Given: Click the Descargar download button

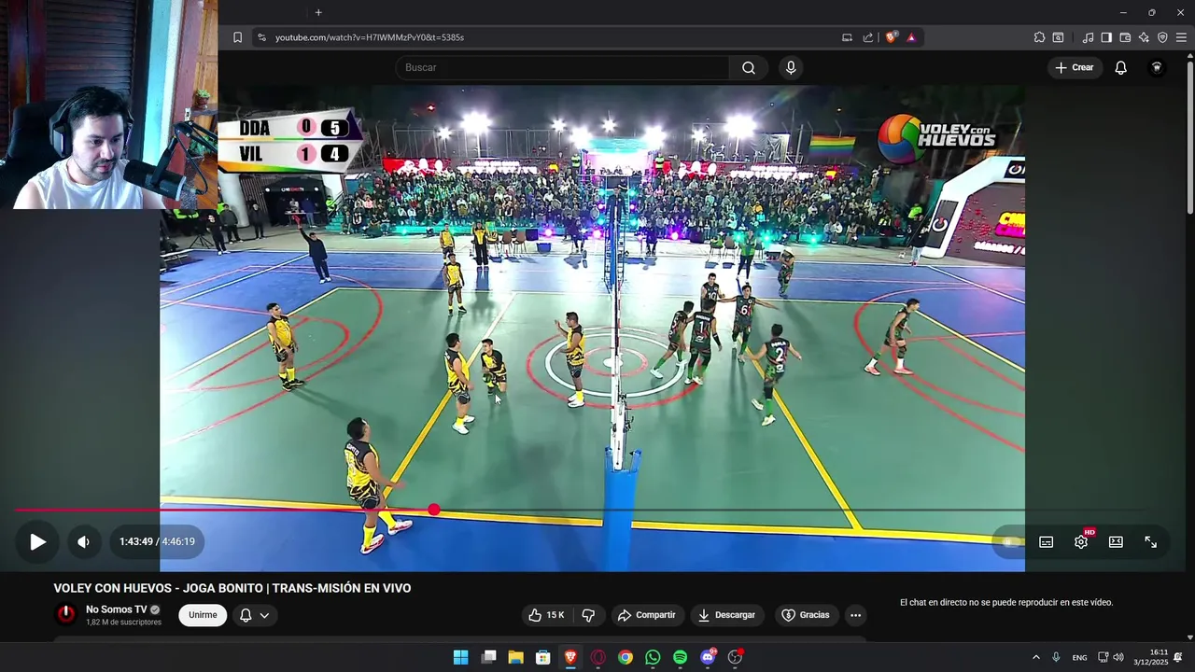Looking at the screenshot, I should point(727,615).
